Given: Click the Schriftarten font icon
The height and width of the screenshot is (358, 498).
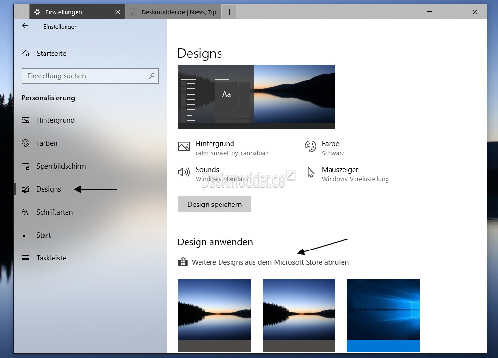Looking at the screenshot, I should pos(25,212).
